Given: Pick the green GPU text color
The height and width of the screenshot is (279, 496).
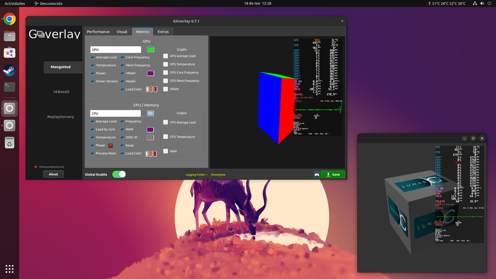Looking at the screenshot, I should point(150,50).
